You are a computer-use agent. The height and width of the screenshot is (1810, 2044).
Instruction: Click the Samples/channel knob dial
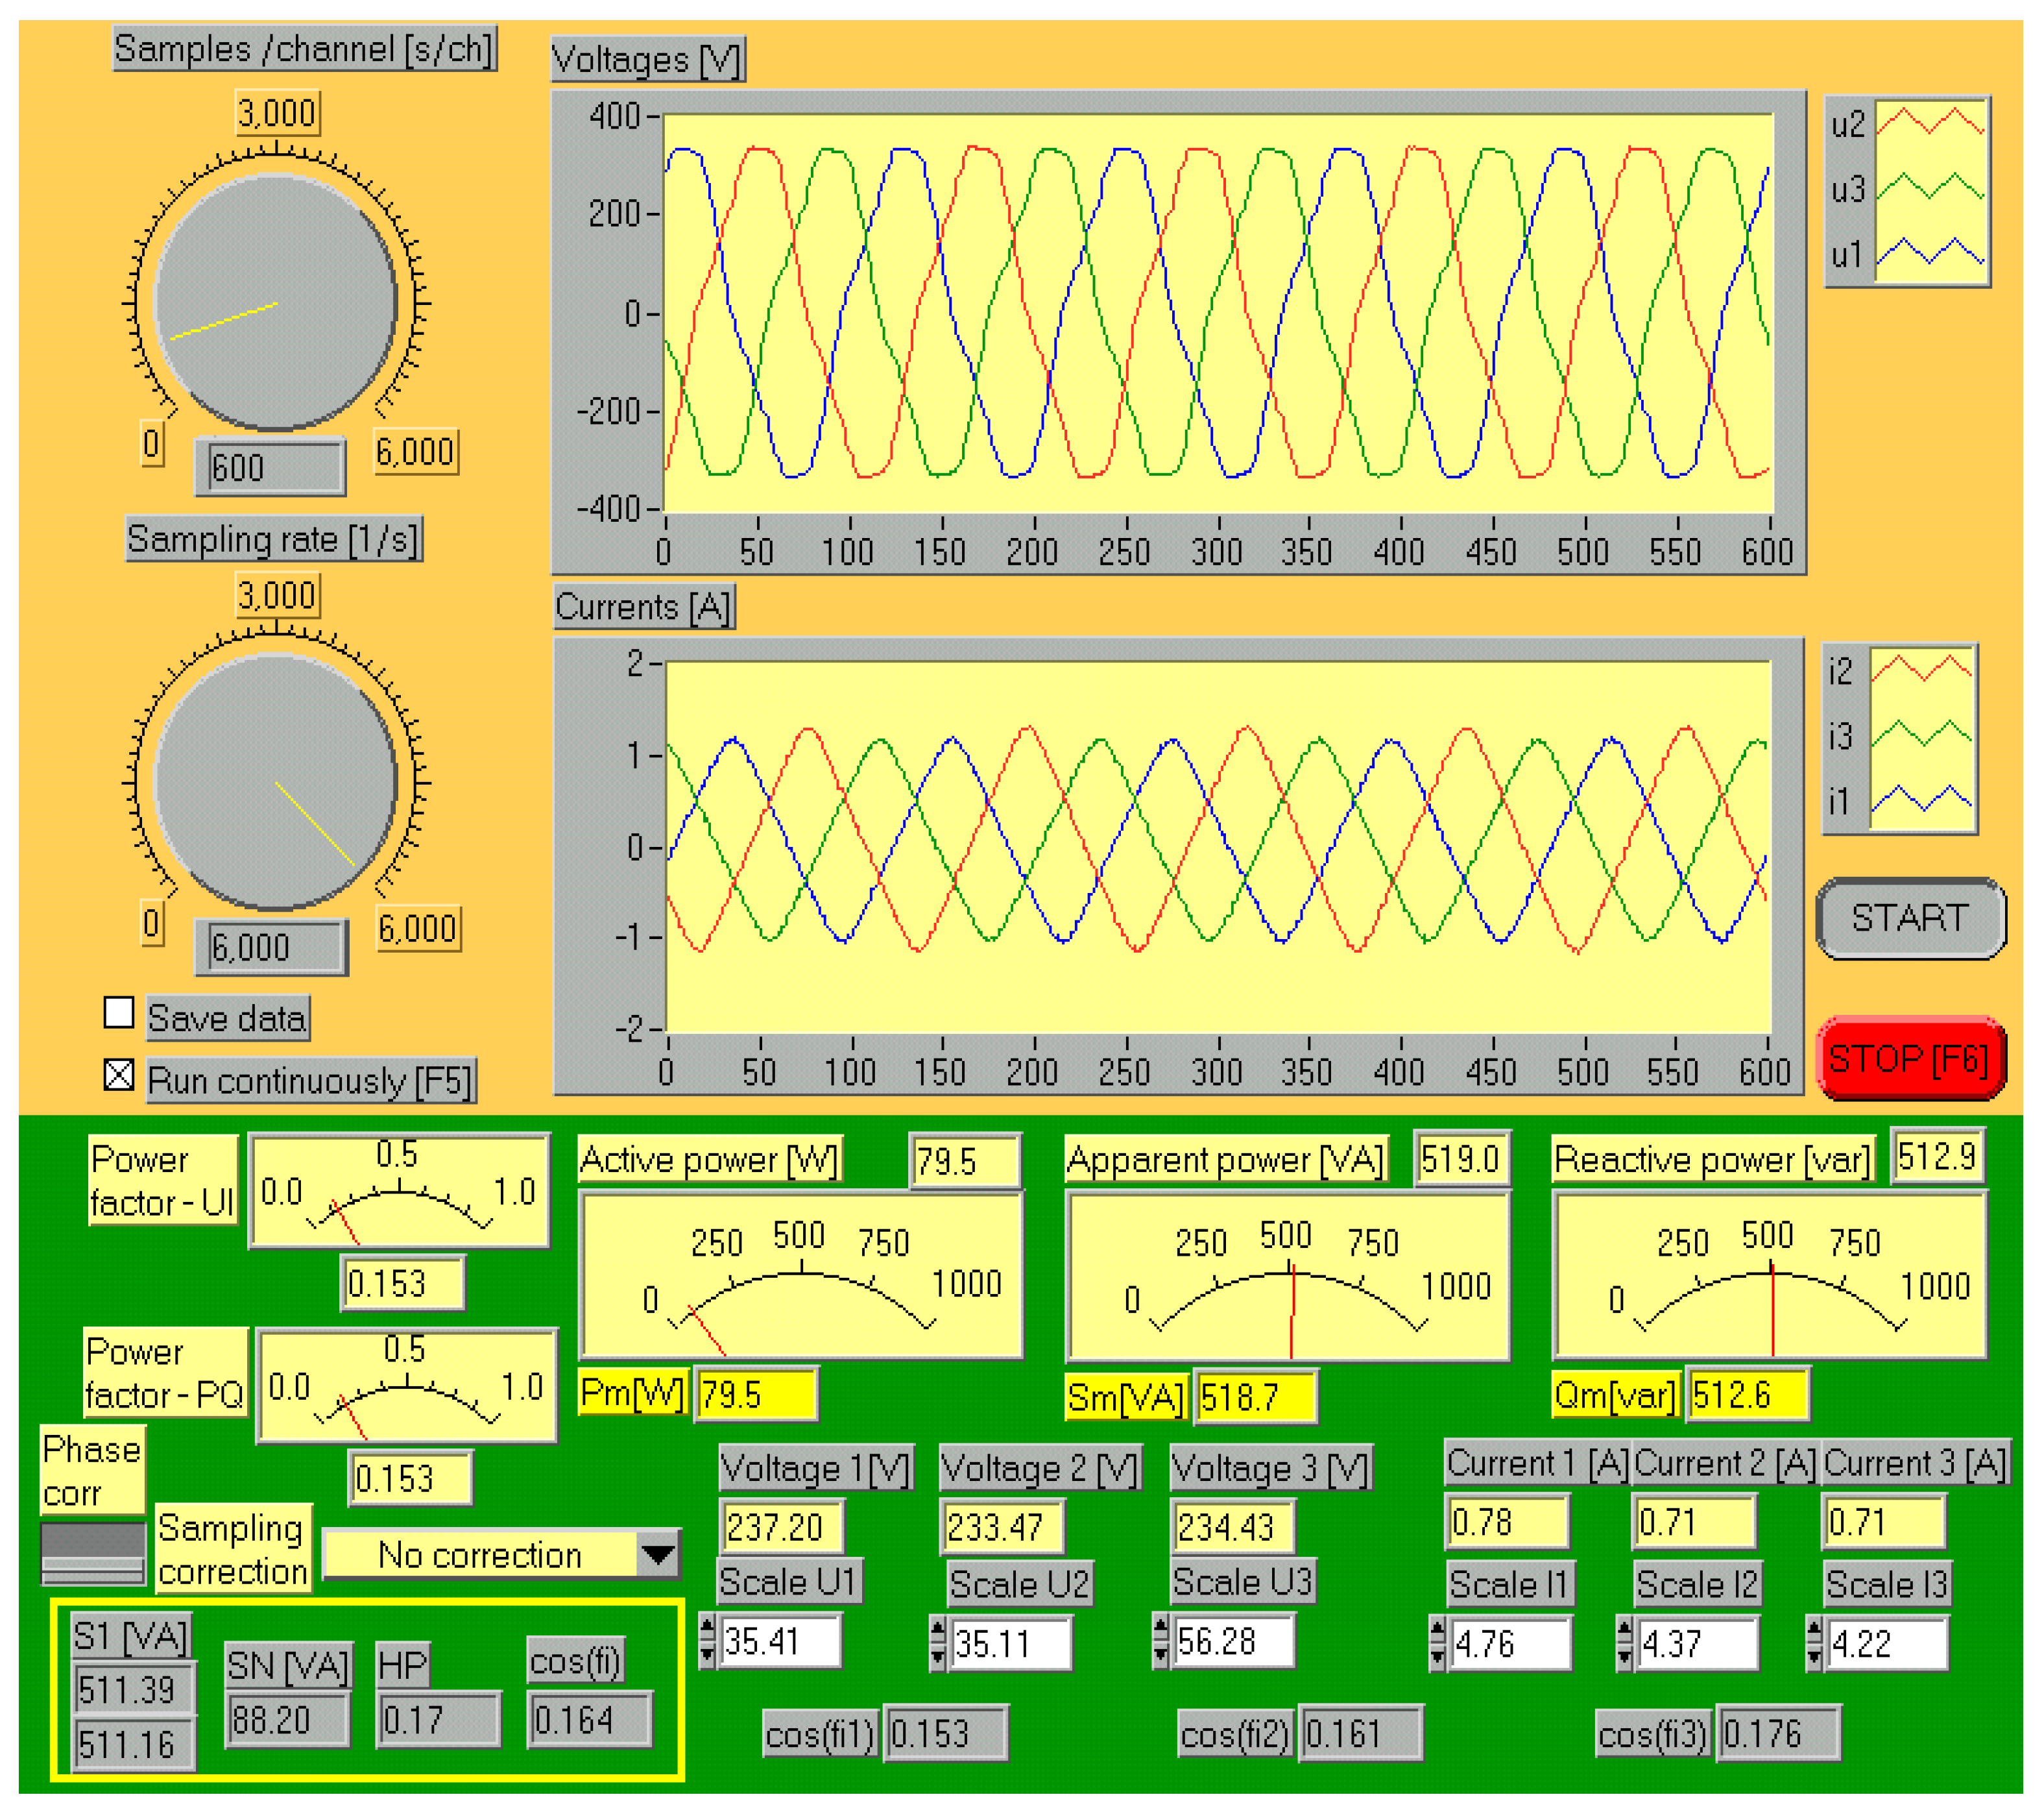275,303
